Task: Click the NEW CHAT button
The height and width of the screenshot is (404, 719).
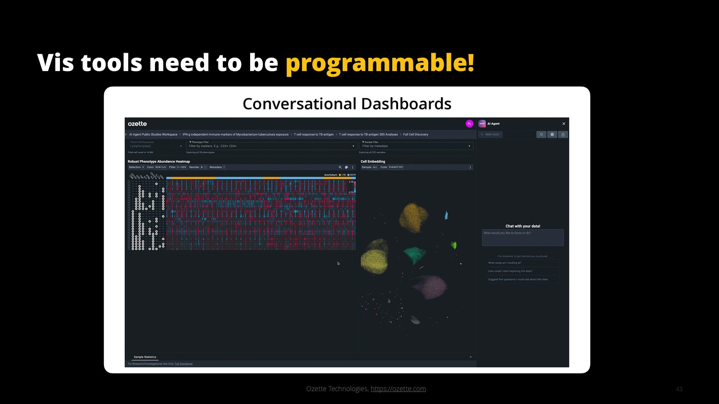Action: click(x=490, y=134)
